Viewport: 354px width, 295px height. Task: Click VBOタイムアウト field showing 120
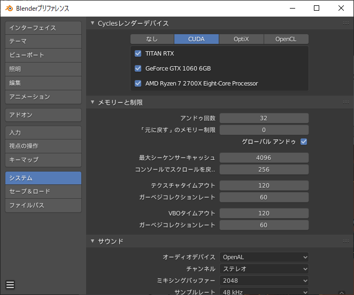point(264,213)
